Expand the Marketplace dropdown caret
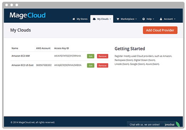The width and height of the screenshot is (186, 130). tap(136, 19)
